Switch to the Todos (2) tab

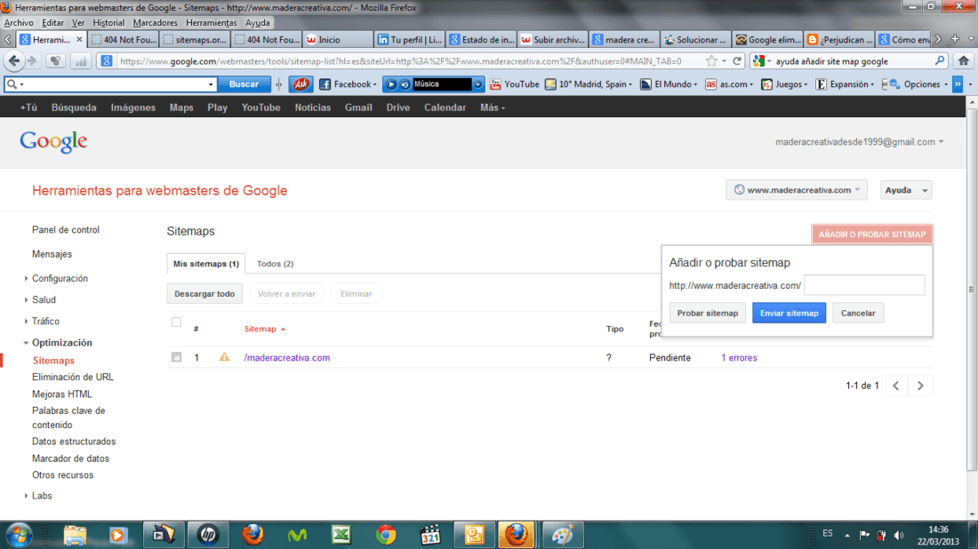click(x=275, y=264)
